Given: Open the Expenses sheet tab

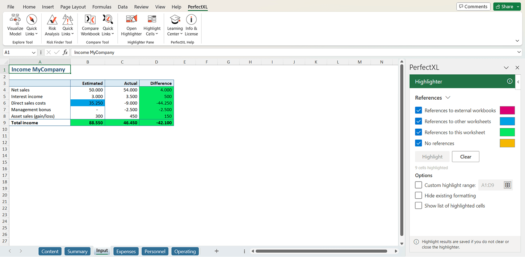Looking at the screenshot, I should 126,251.
